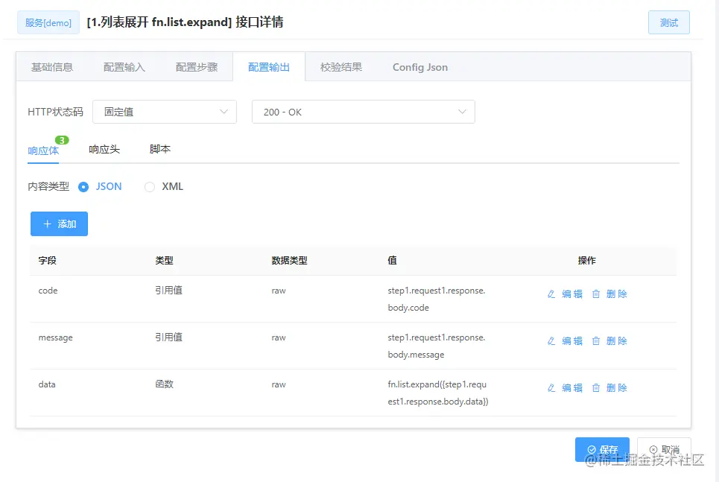The image size is (719, 482).
Task: Click the trash delete icon on message row
Action: tap(596, 340)
